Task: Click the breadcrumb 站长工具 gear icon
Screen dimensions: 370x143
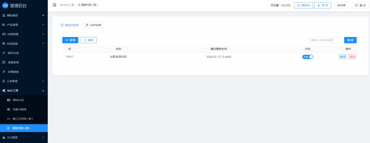Action: [62, 5]
